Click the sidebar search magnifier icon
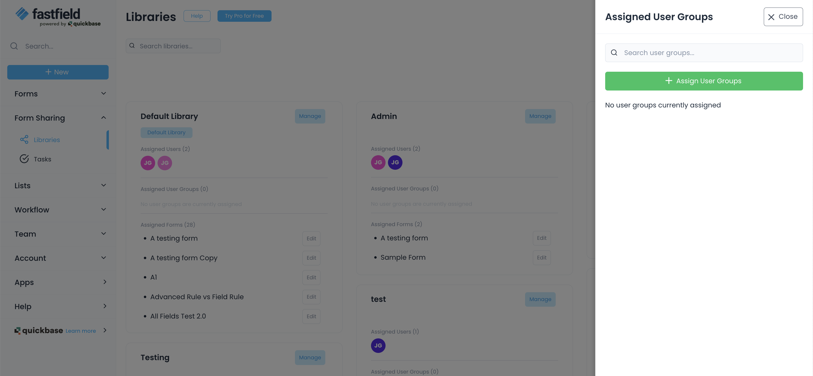 [x=14, y=46]
